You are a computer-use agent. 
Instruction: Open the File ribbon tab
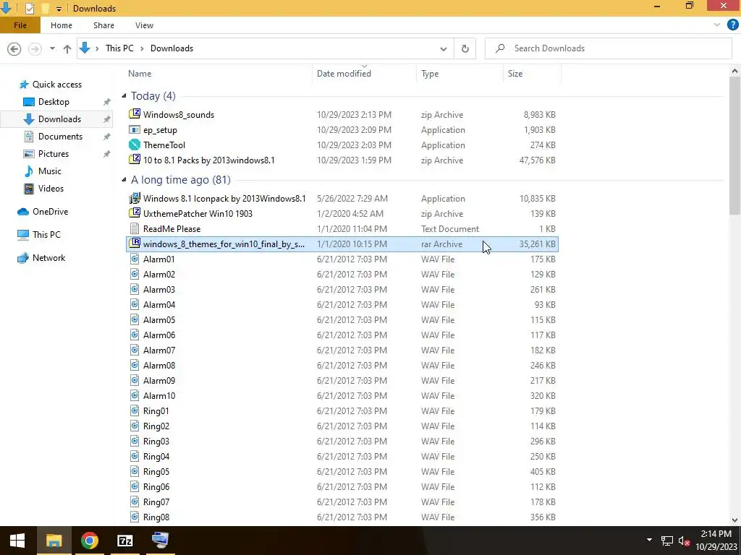click(x=20, y=25)
